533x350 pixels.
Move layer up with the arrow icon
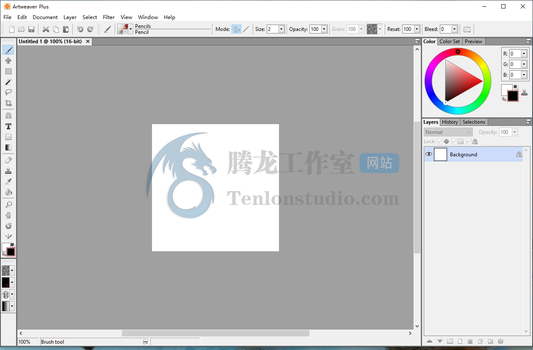(429, 341)
